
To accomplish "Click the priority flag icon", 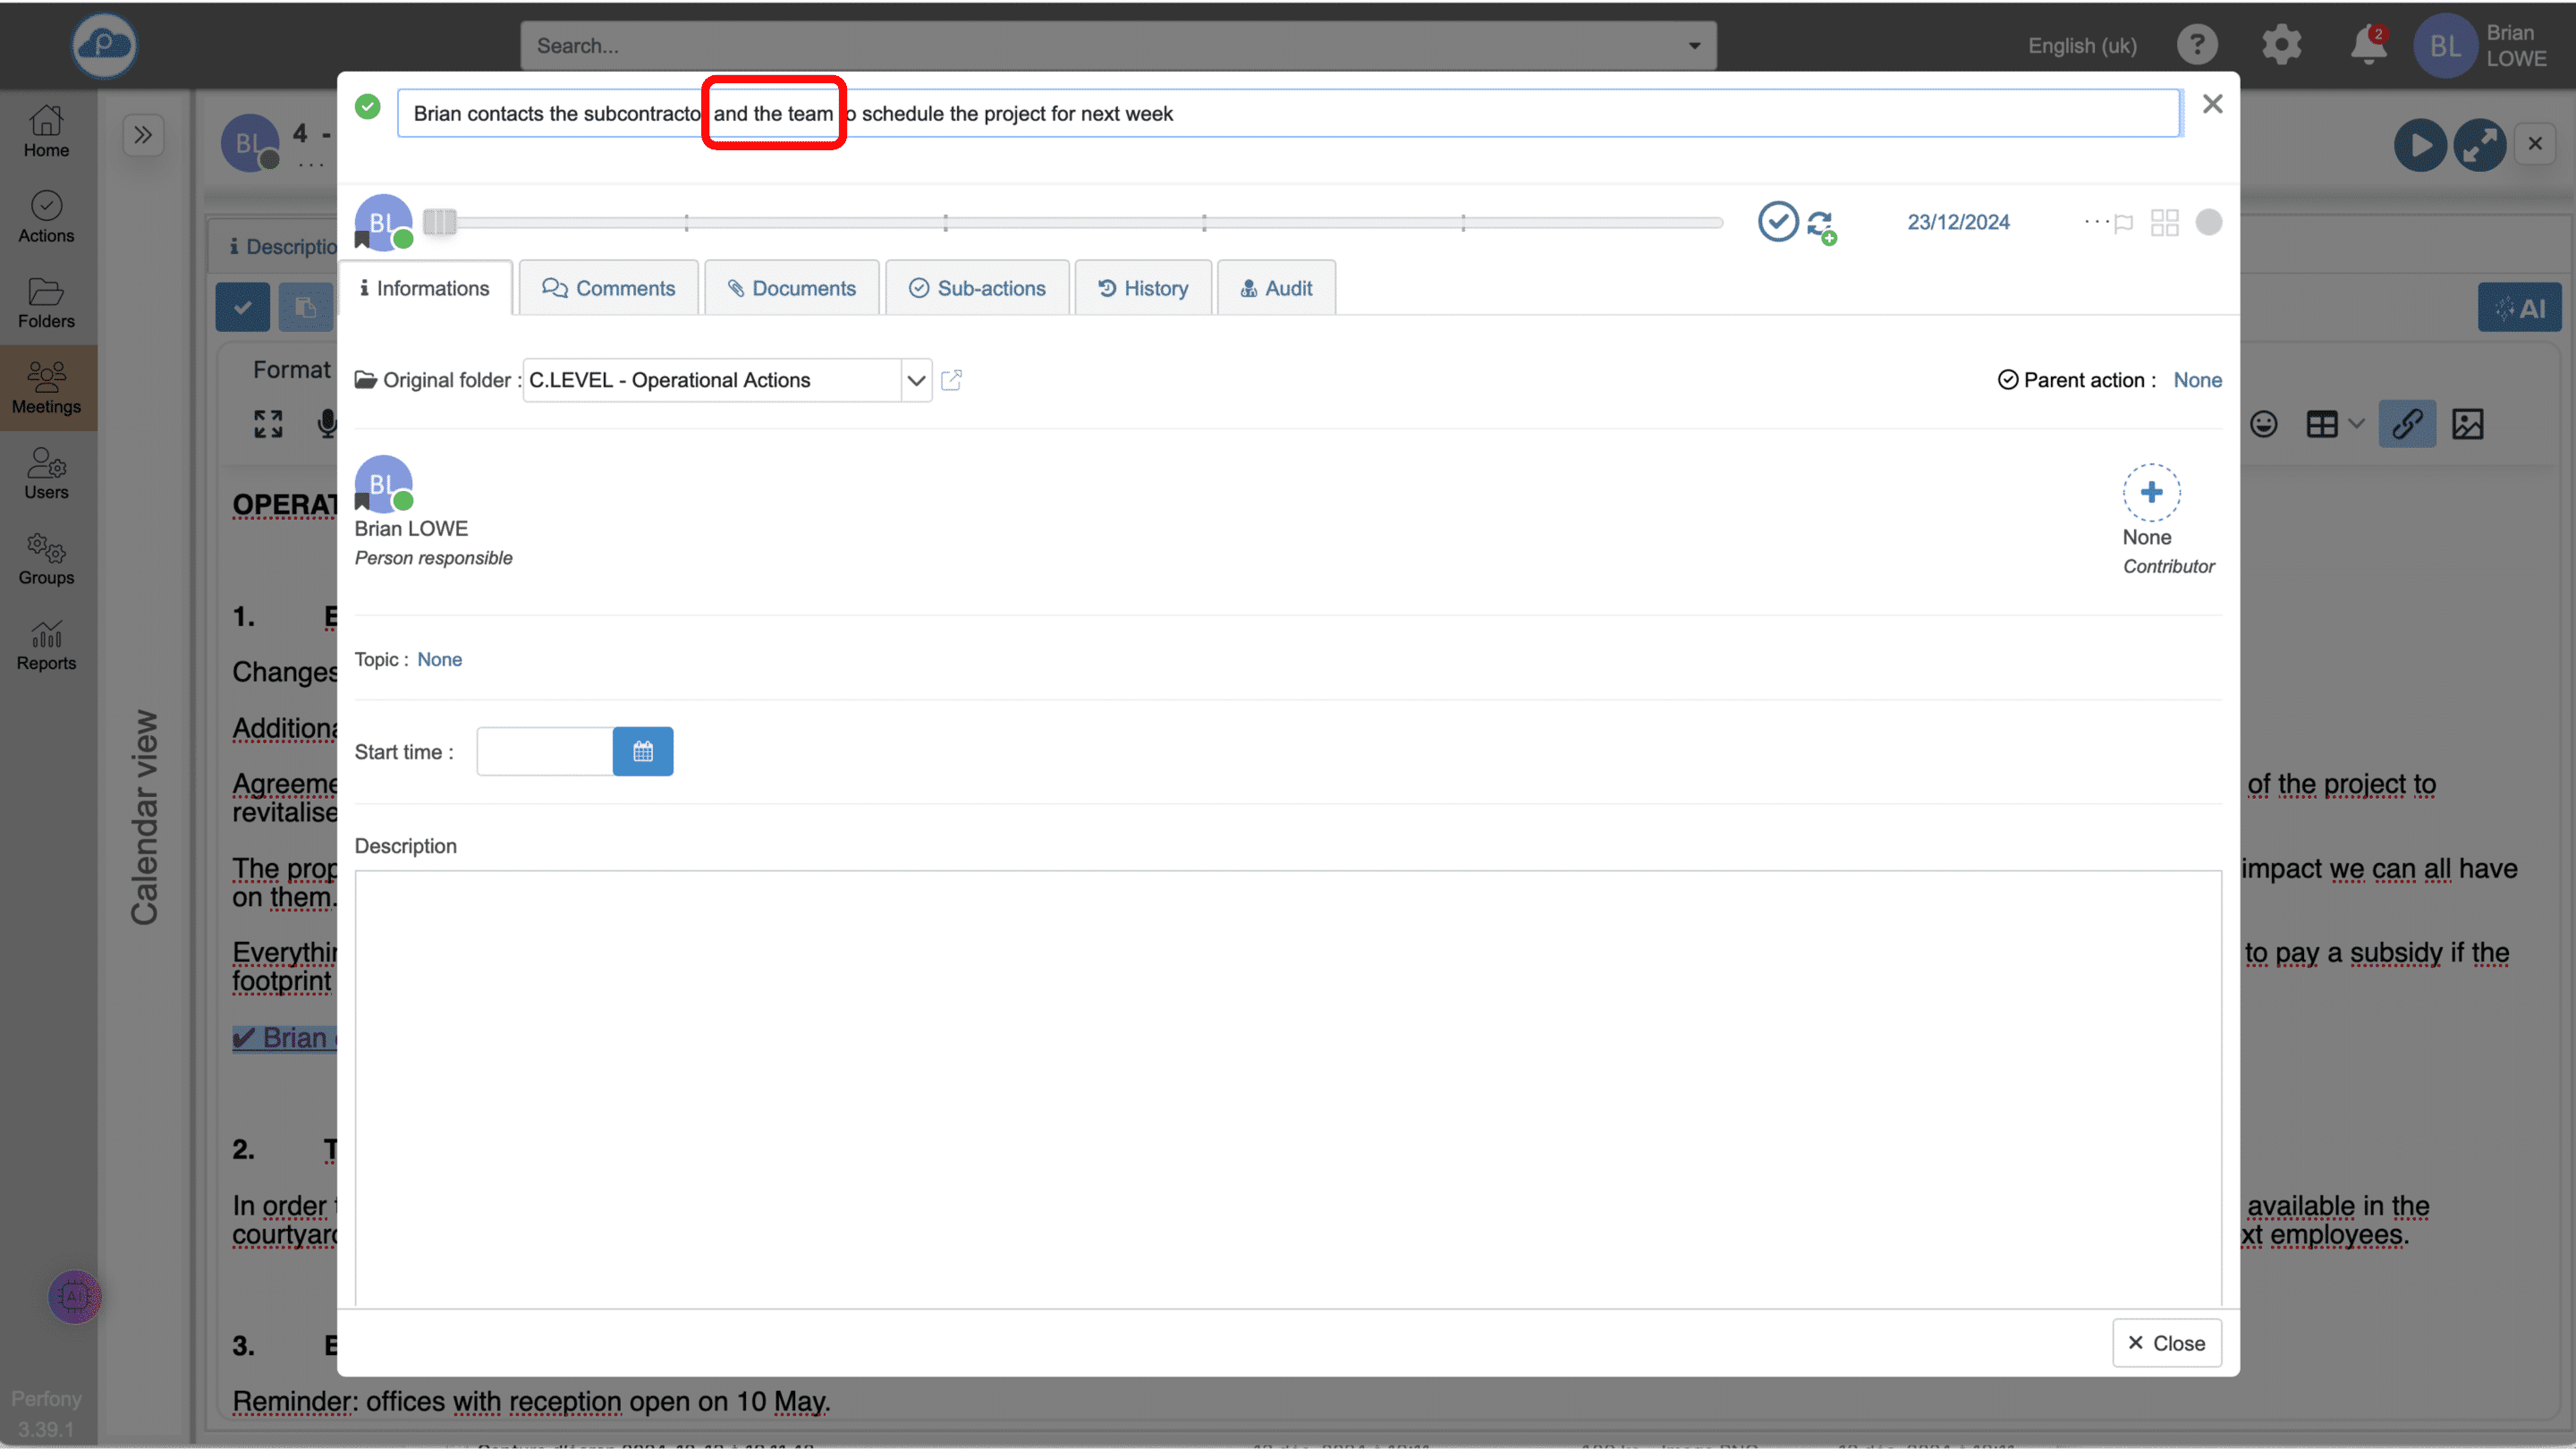I will click(x=2123, y=224).
